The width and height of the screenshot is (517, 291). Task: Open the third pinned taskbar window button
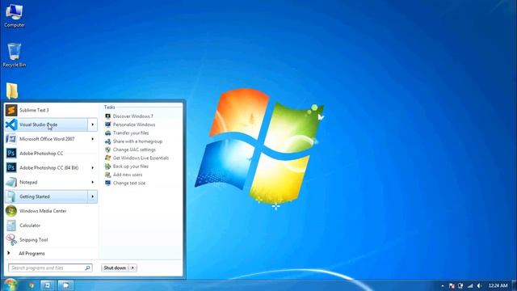click(65, 285)
